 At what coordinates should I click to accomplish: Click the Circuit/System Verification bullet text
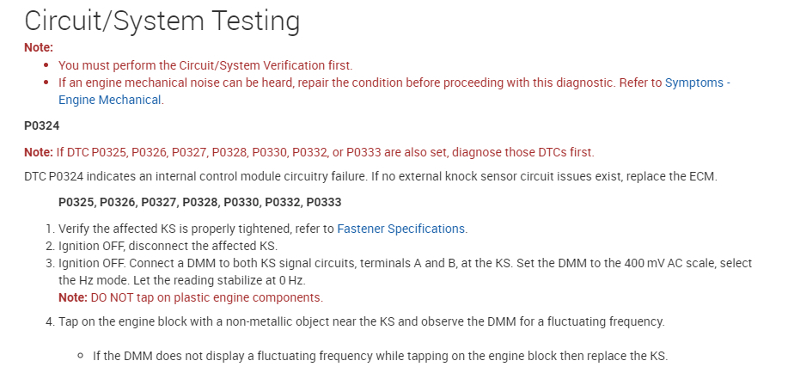coord(205,65)
